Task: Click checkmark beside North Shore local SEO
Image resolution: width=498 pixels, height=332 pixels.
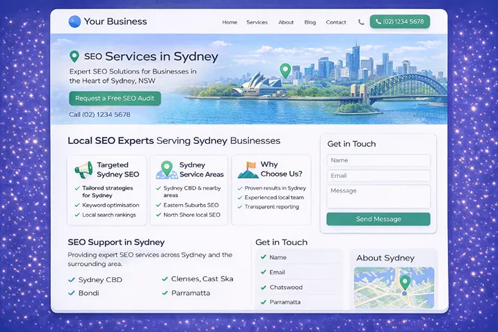Action: pos(159,215)
